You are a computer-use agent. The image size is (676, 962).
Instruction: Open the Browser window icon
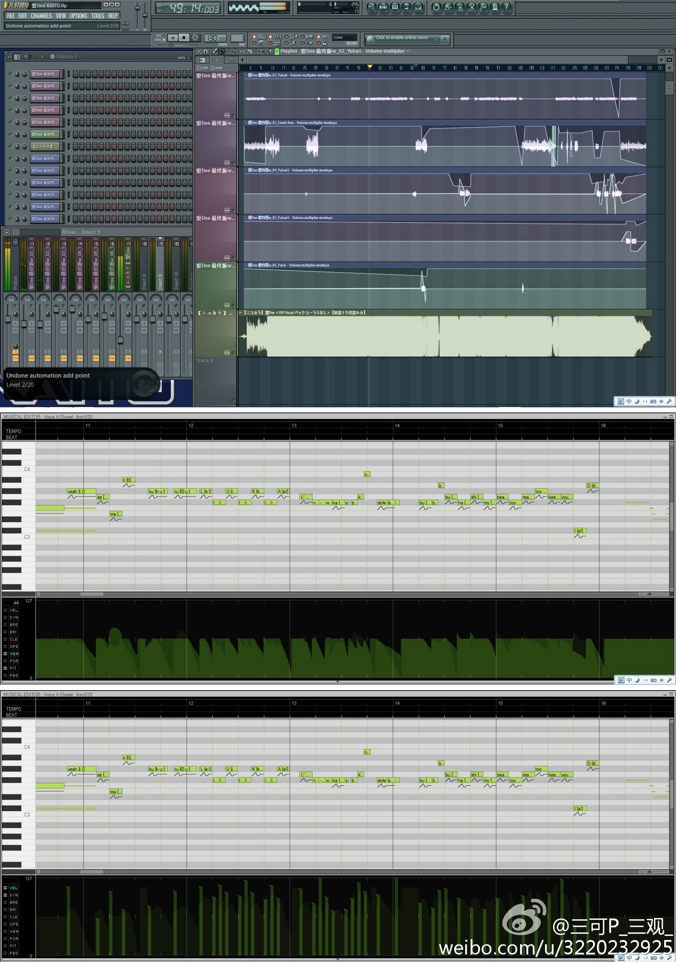[x=406, y=7]
